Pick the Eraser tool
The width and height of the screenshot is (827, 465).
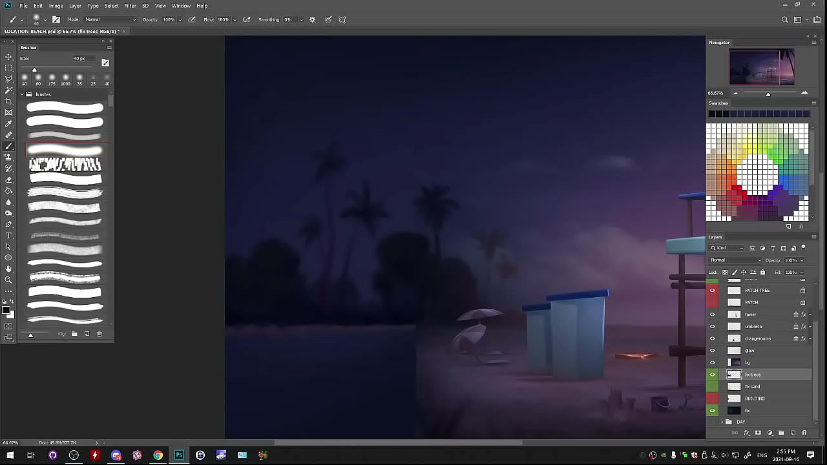point(8,180)
